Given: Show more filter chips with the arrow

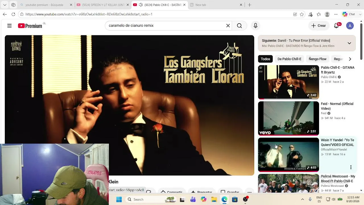Looking at the screenshot, I should [350, 59].
